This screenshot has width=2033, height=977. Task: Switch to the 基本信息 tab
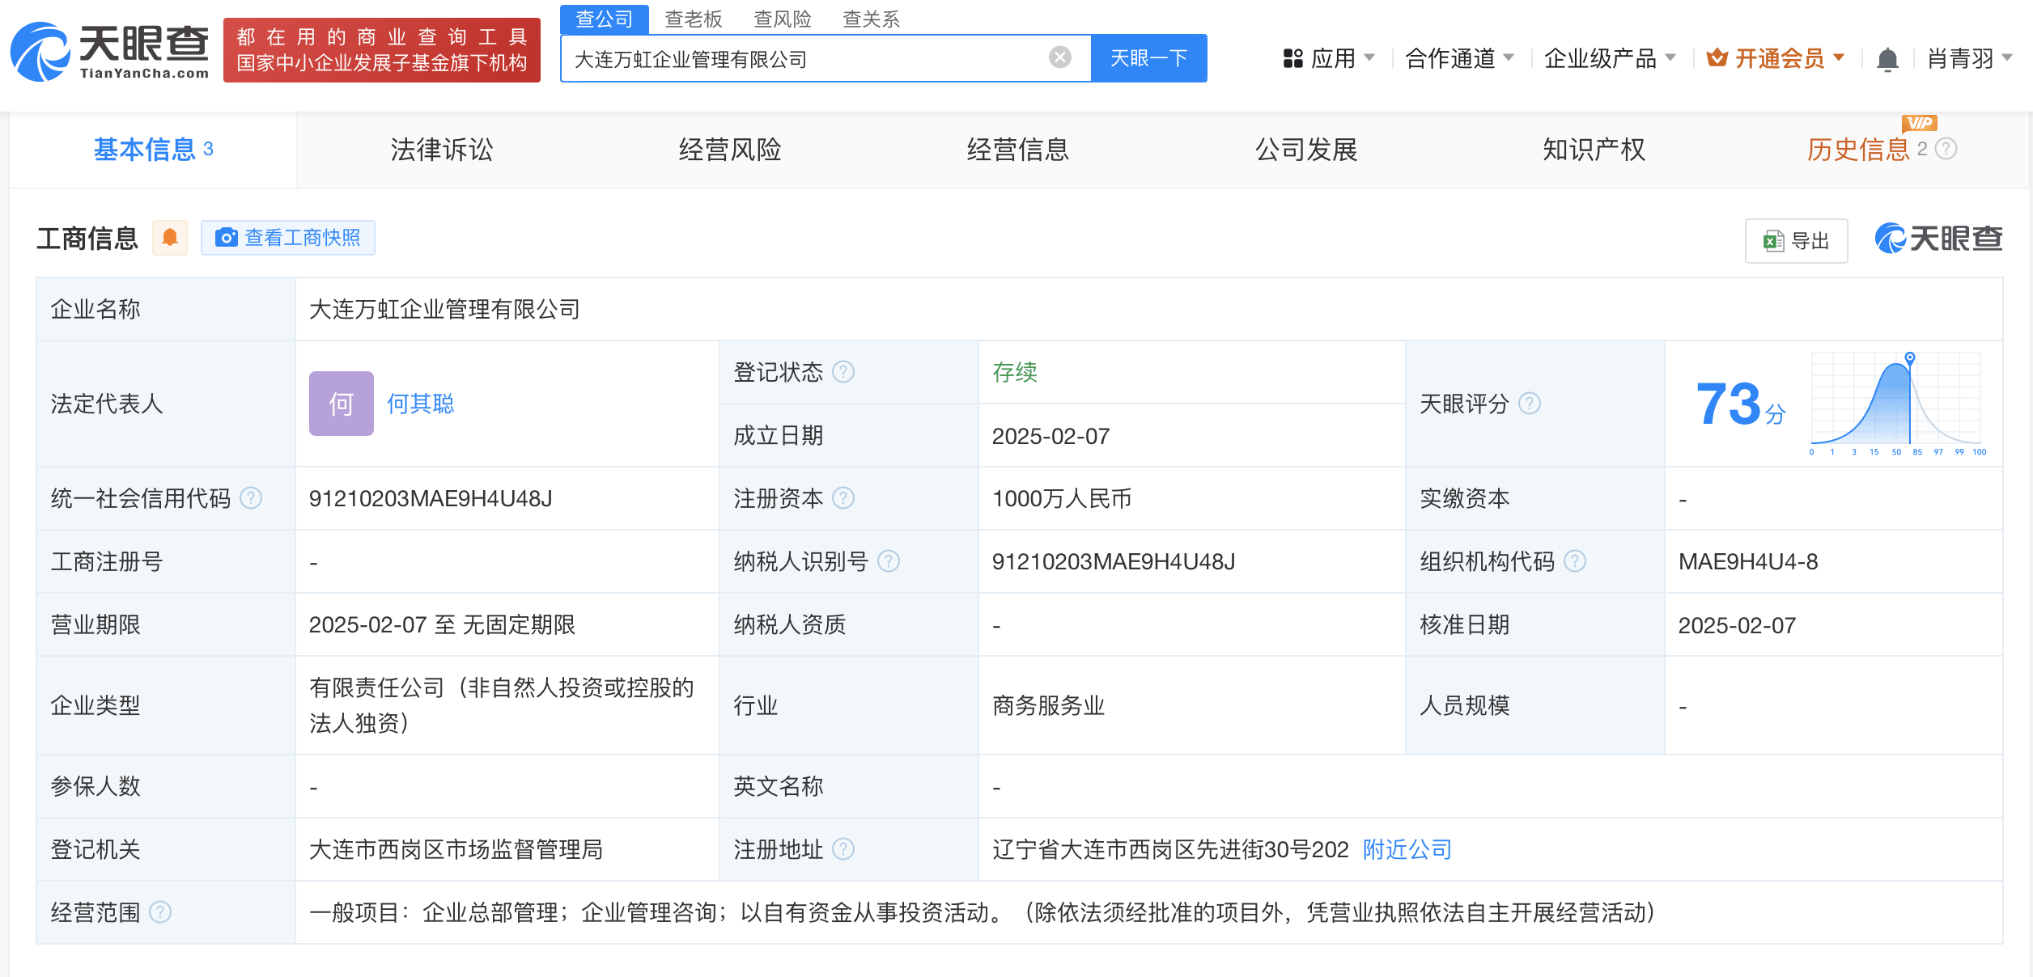(153, 150)
